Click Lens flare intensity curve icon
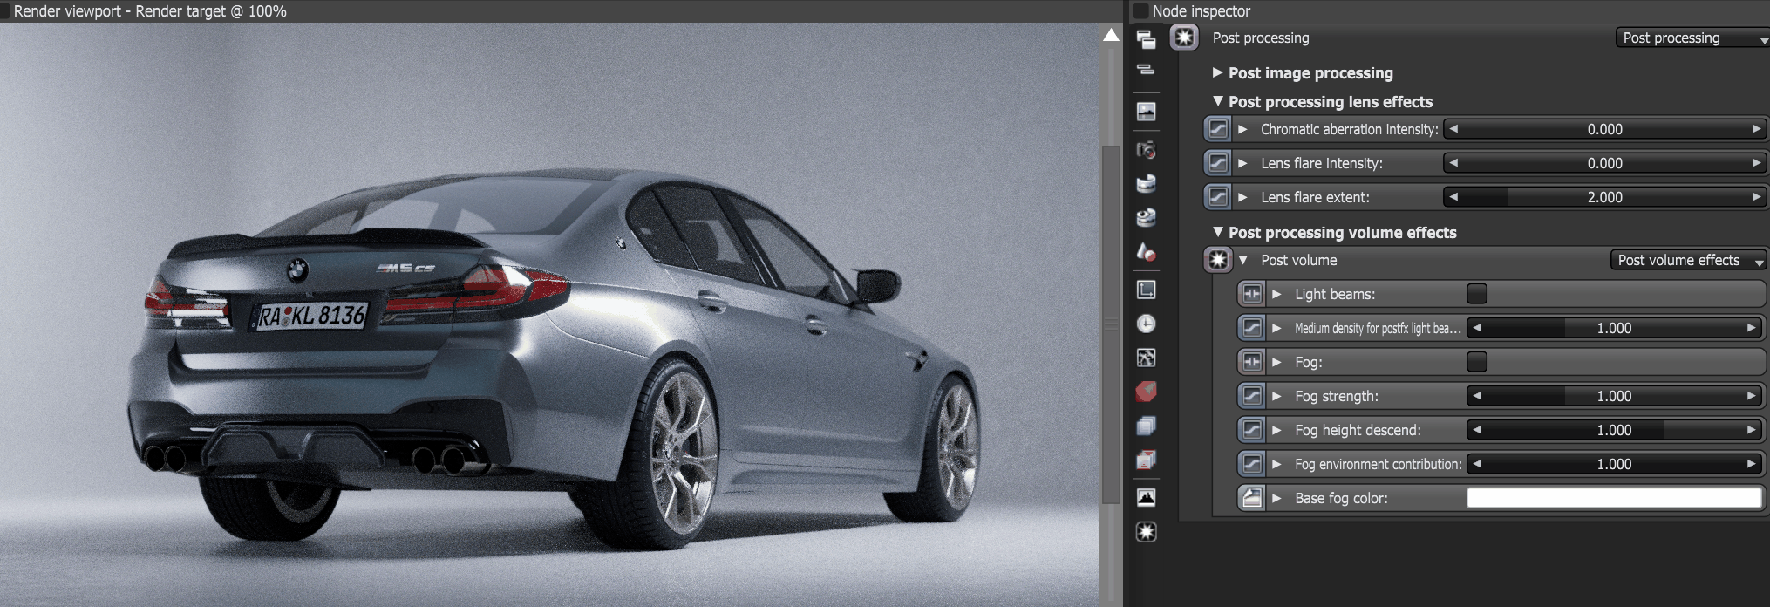This screenshot has width=1770, height=607. pos(1217,163)
